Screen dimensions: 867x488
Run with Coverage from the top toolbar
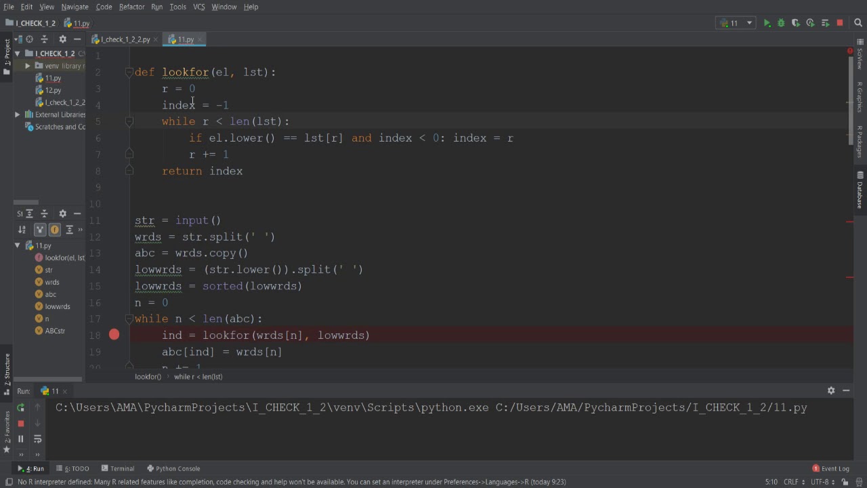tap(796, 23)
